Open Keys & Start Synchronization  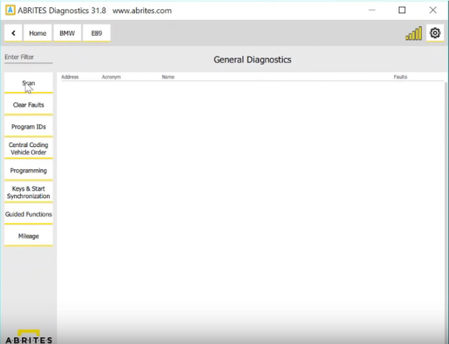(28, 192)
